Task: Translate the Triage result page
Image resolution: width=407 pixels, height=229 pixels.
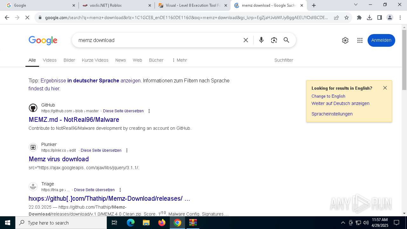Action: (94, 190)
